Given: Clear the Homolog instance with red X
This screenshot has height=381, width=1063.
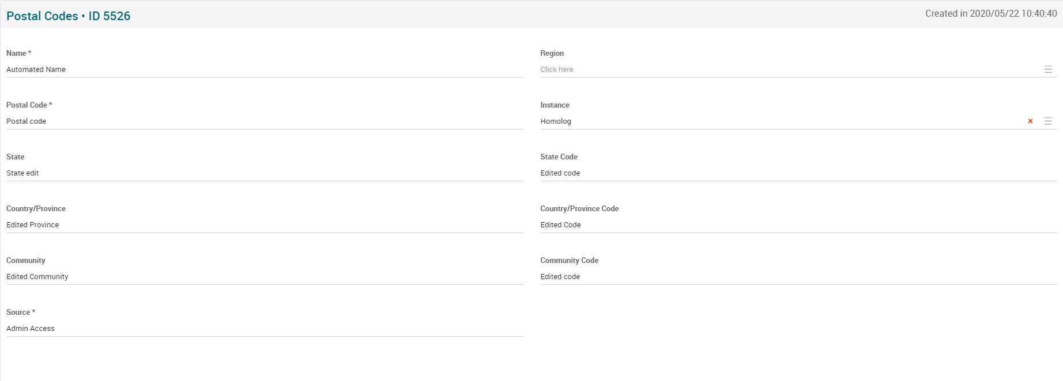Looking at the screenshot, I should (1030, 121).
